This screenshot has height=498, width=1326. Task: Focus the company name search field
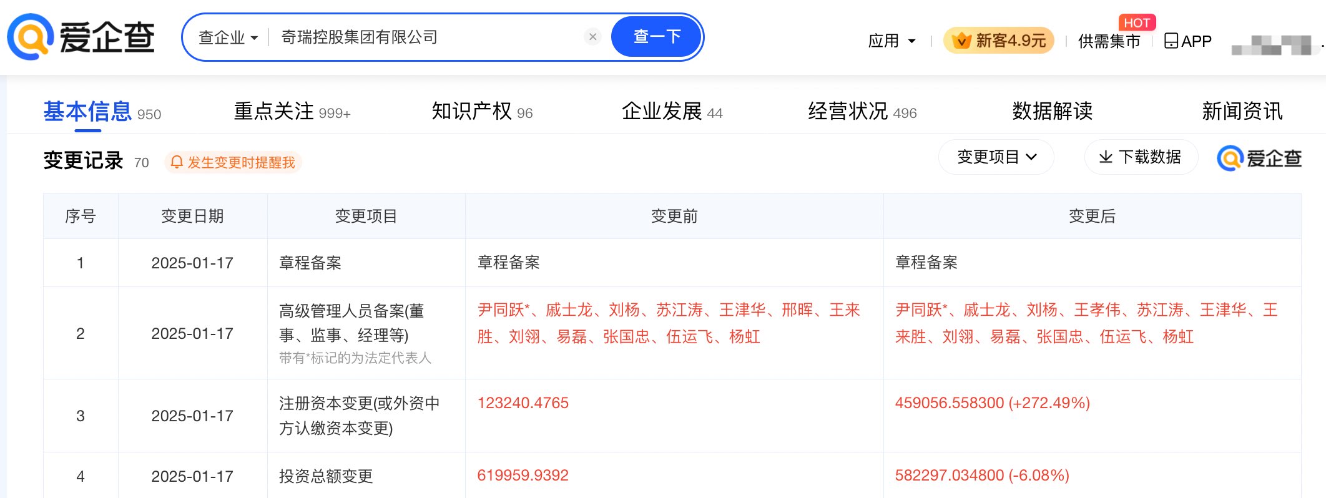pyautogui.click(x=428, y=37)
